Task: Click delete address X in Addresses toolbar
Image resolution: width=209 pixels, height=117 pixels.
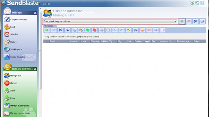Action: (x=60, y=30)
